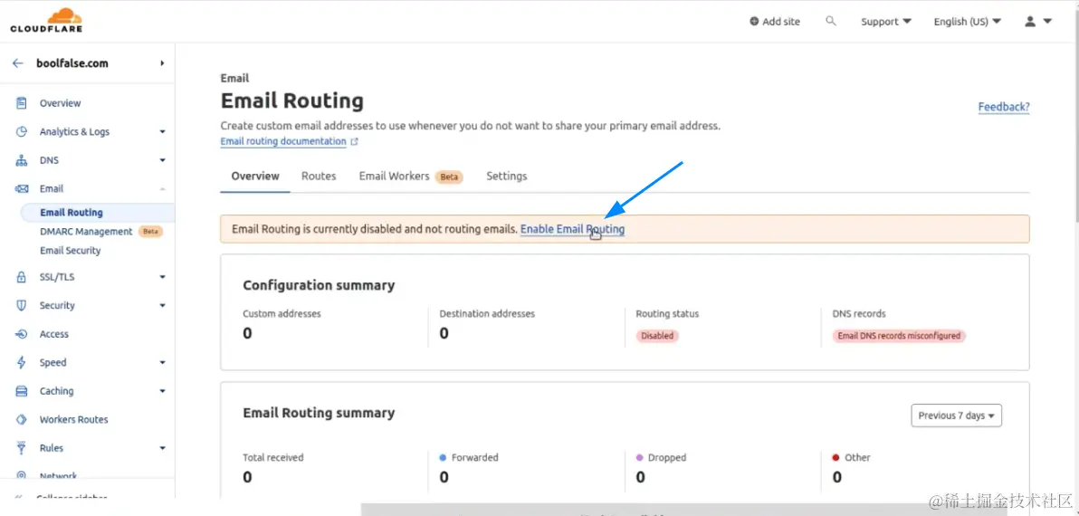Click the Cloudflare logo

pyautogui.click(x=46, y=21)
